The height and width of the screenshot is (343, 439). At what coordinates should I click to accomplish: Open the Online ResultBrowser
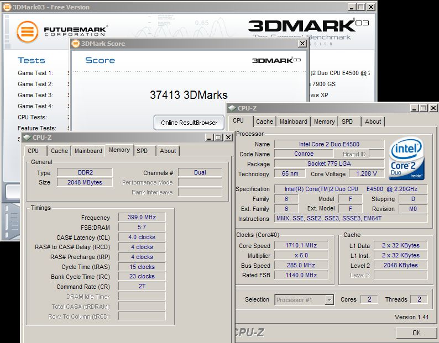tap(189, 123)
